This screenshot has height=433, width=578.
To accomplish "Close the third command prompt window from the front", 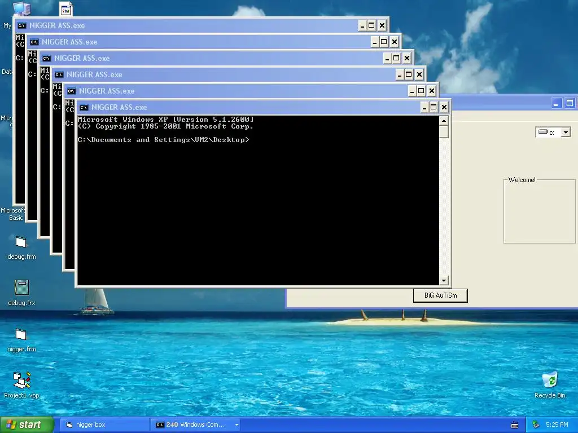I will tap(419, 75).
